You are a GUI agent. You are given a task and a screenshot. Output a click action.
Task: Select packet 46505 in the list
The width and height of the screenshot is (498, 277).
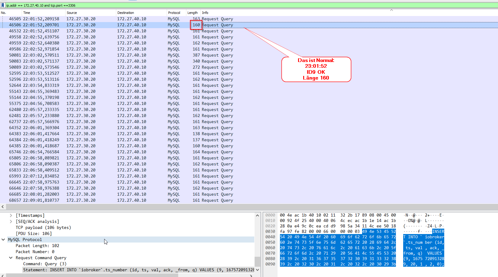tap(249, 19)
